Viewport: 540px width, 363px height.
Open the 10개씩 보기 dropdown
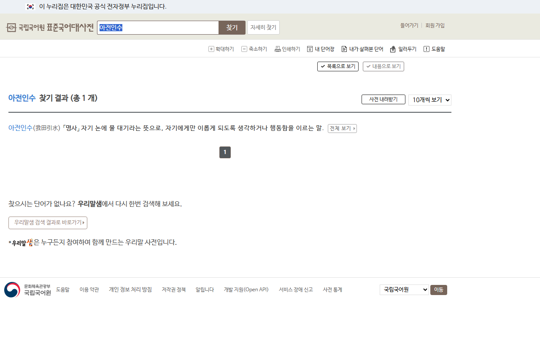(x=430, y=100)
